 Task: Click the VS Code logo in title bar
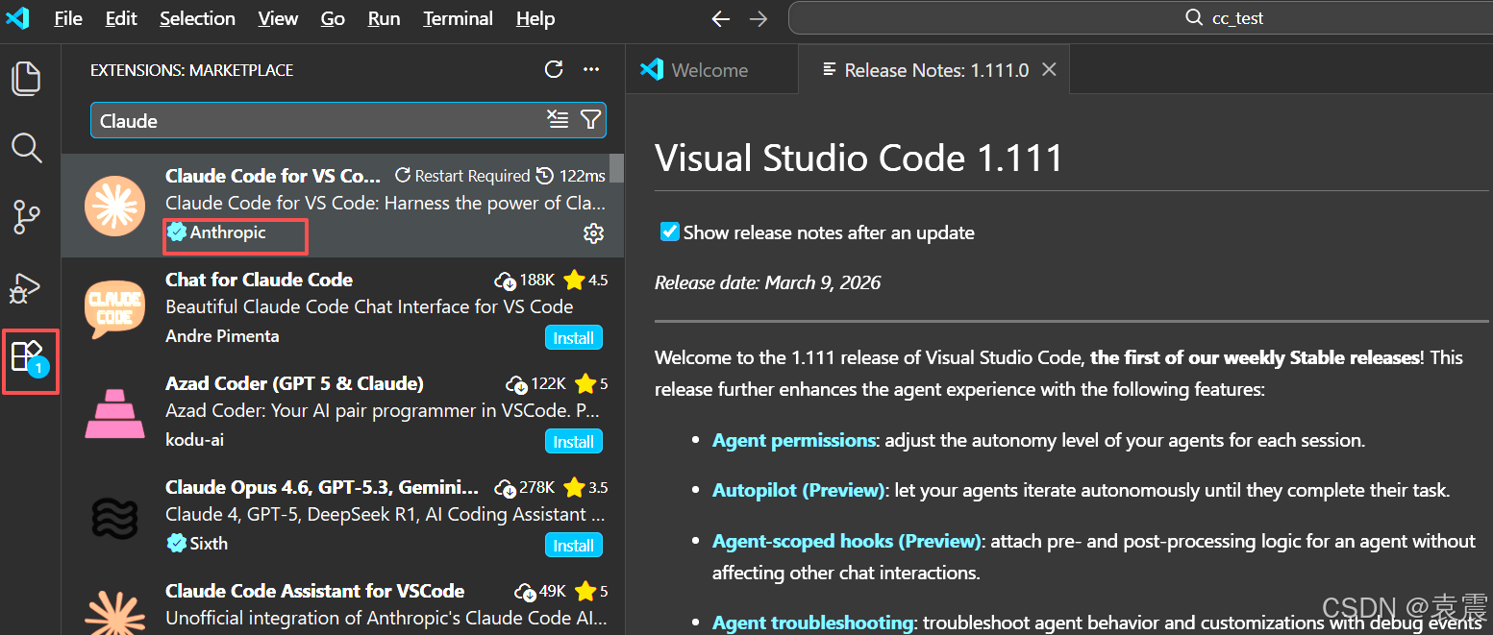(x=17, y=18)
